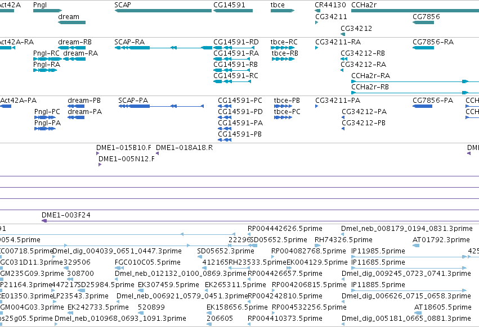
Task: Select the CG7856 gene label
Action: pos(426,17)
